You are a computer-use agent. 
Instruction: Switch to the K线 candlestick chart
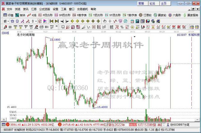pyautogui.click(x=32, y=15)
